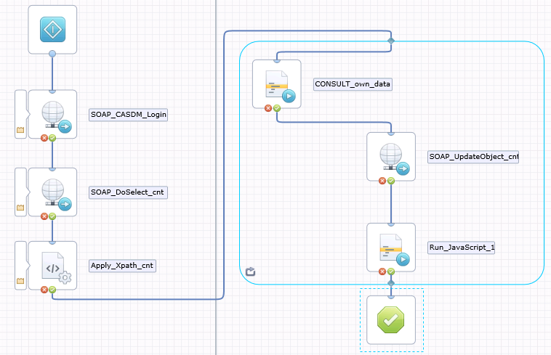Click the input port atop SOAP_UpdateObject_cnt
This screenshot has height=355, width=551.
391,134
